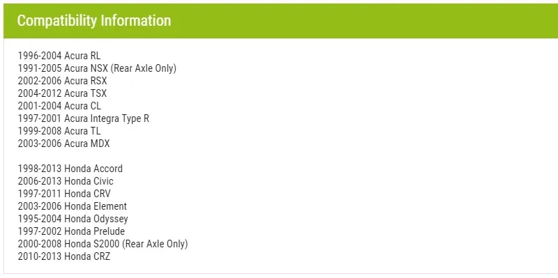
Task: Click the 2004-2012 Acura TSX entry
Action: click(x=62, y=93)
